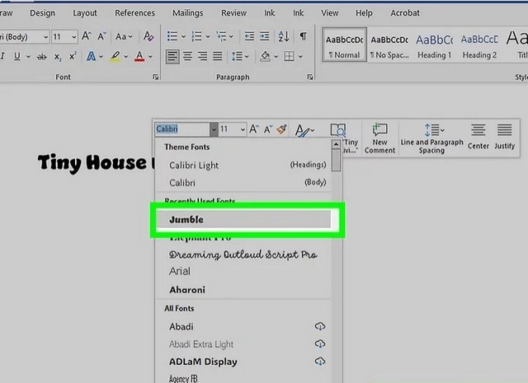528x383 pixels.
Task: Click Clear All Formatting icon in ribbon
Action: 148,37
